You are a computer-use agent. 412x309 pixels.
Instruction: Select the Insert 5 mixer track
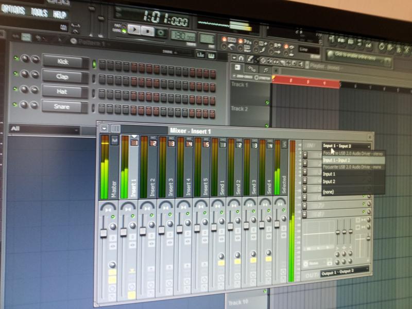coord(202,167)
